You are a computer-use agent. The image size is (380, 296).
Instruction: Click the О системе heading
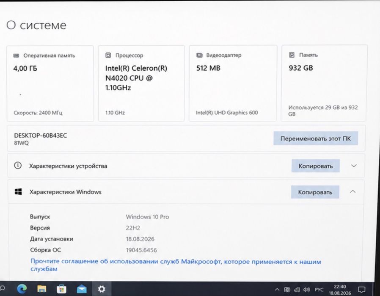(x=36, y=25)
